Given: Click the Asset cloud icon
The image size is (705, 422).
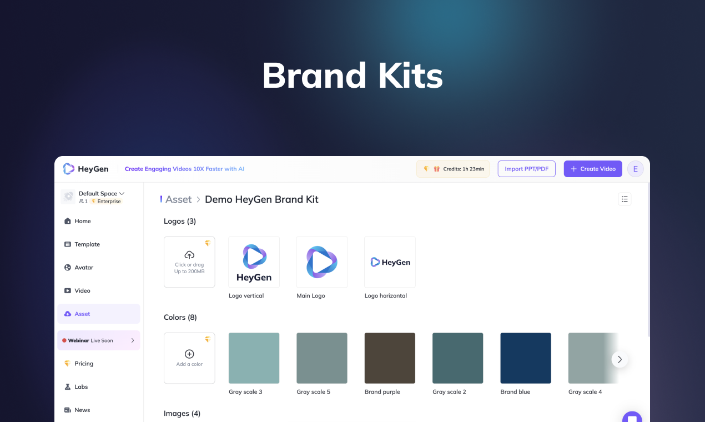Looking at the screenshot, I should (68, 314).
